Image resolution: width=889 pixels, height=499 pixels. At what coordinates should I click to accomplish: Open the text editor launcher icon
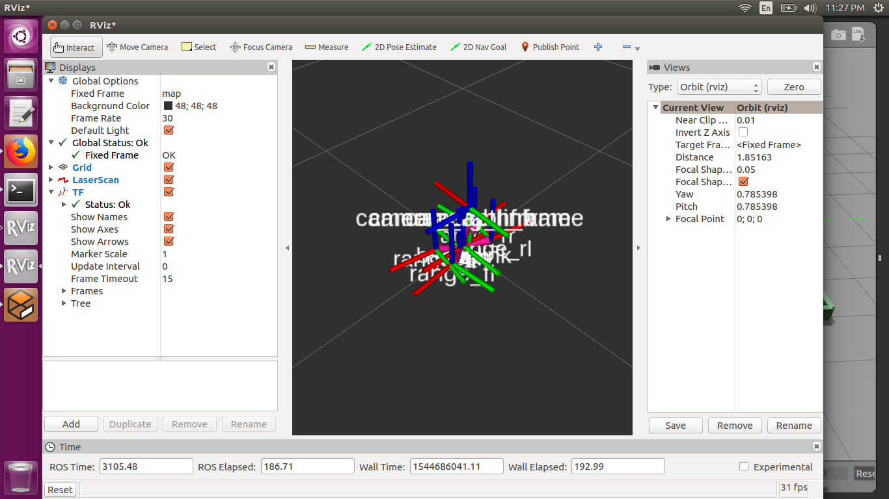pos(21,113)
